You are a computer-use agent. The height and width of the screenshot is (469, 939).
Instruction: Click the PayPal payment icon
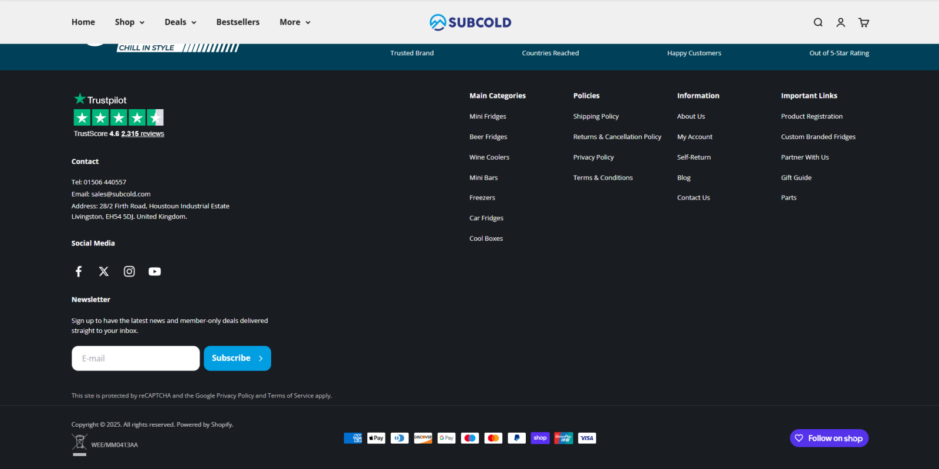click(516, 438)
